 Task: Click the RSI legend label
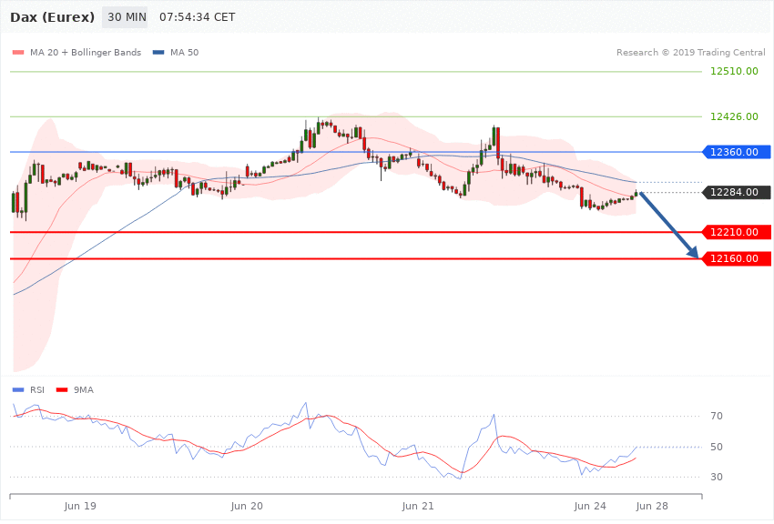click(x=37, y=390)
